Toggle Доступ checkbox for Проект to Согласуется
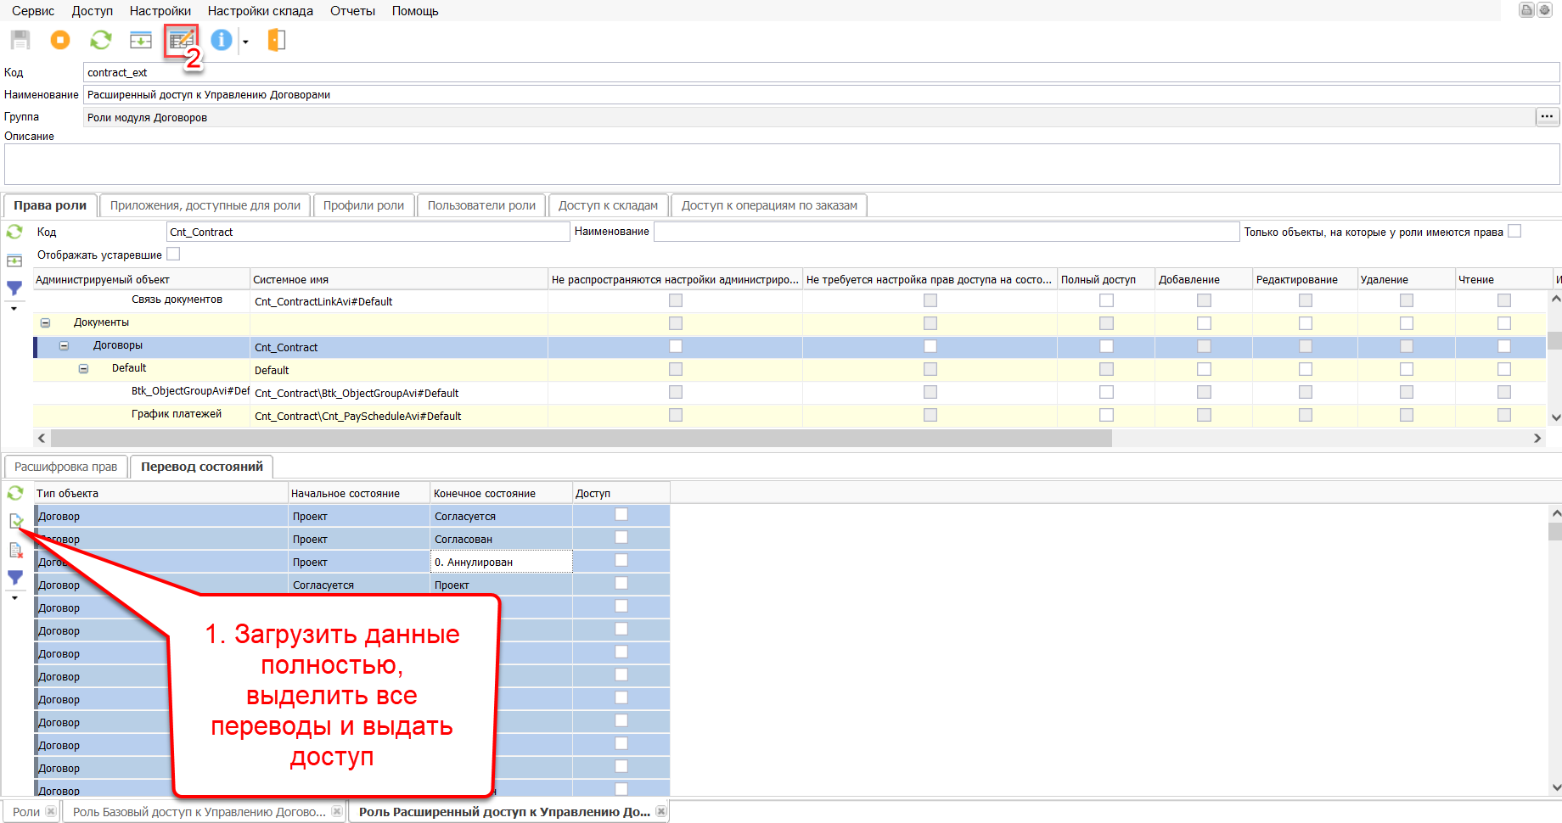The image size is (1562, 823). pos(621,514)
